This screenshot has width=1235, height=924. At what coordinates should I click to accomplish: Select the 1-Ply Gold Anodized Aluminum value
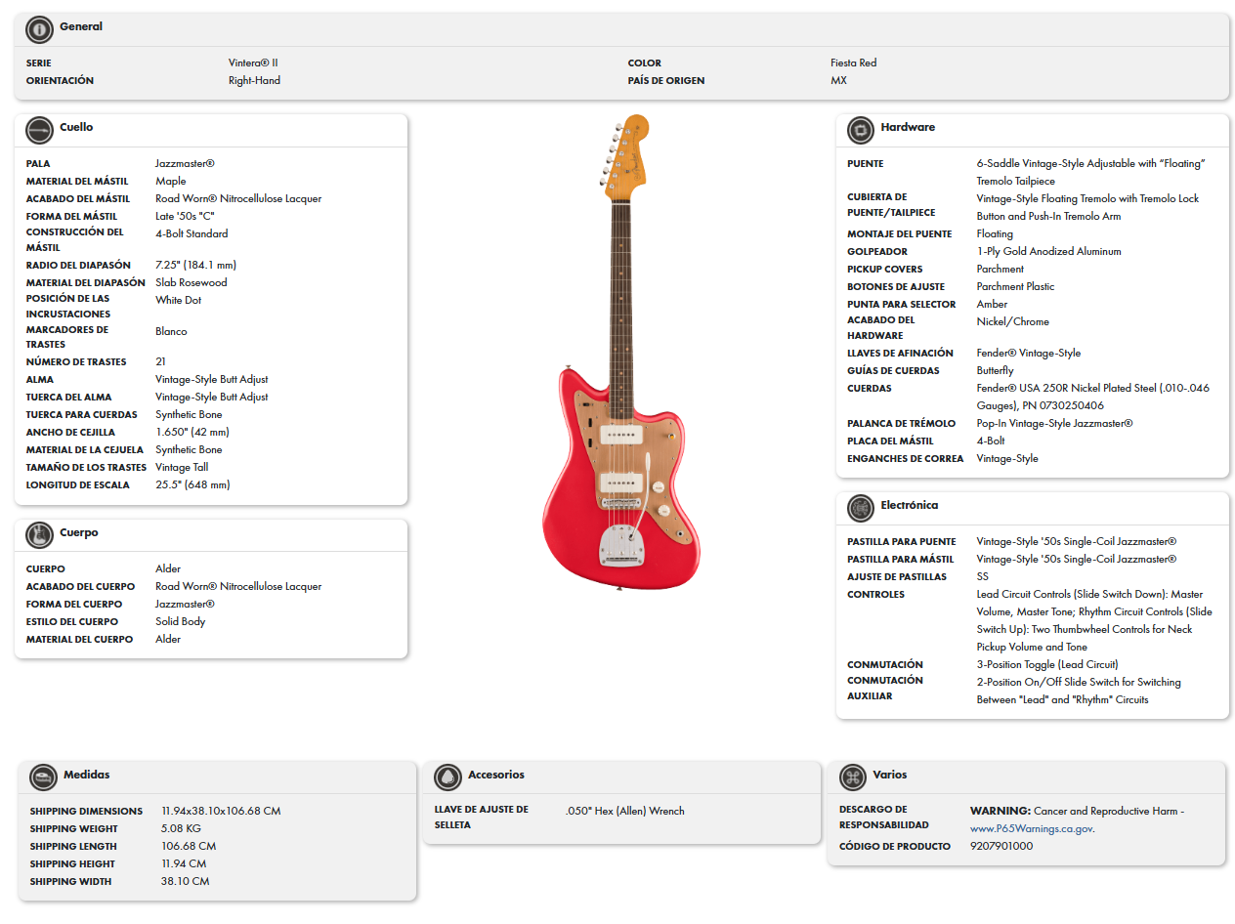tap(1049, 251)
